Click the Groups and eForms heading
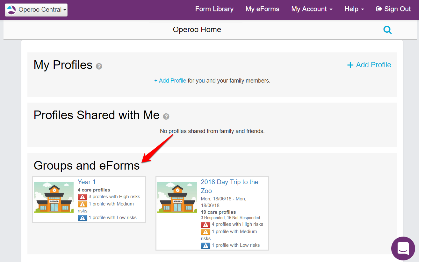The height and width of the screenshot is (262, 425). [x=87, y=166]
